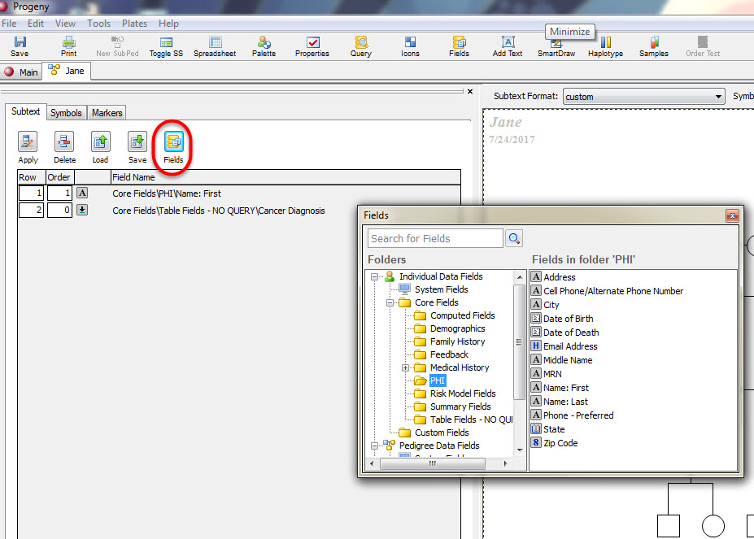Open the Plates menu
Screen dimensions: 754x539
pyautogui.click(x=134, y=24)
